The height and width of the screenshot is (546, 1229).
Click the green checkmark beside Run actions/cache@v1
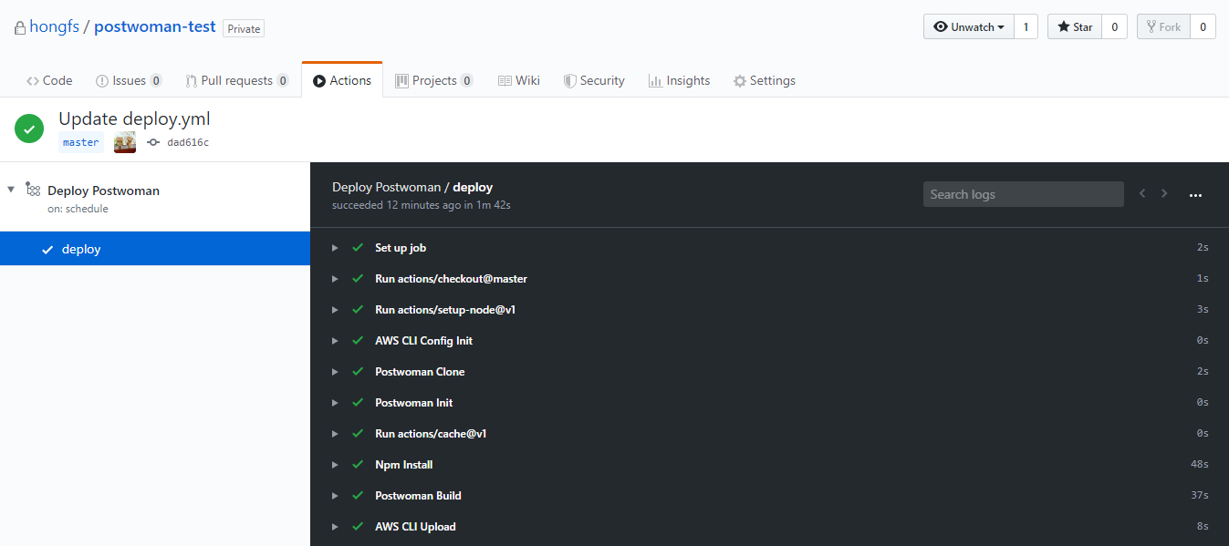358,434
